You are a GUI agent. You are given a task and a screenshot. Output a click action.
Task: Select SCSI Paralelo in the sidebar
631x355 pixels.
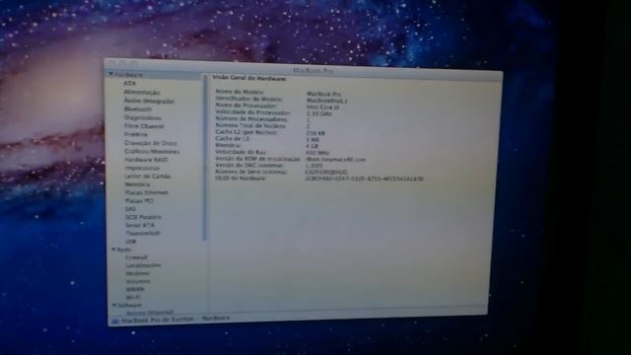144,217
